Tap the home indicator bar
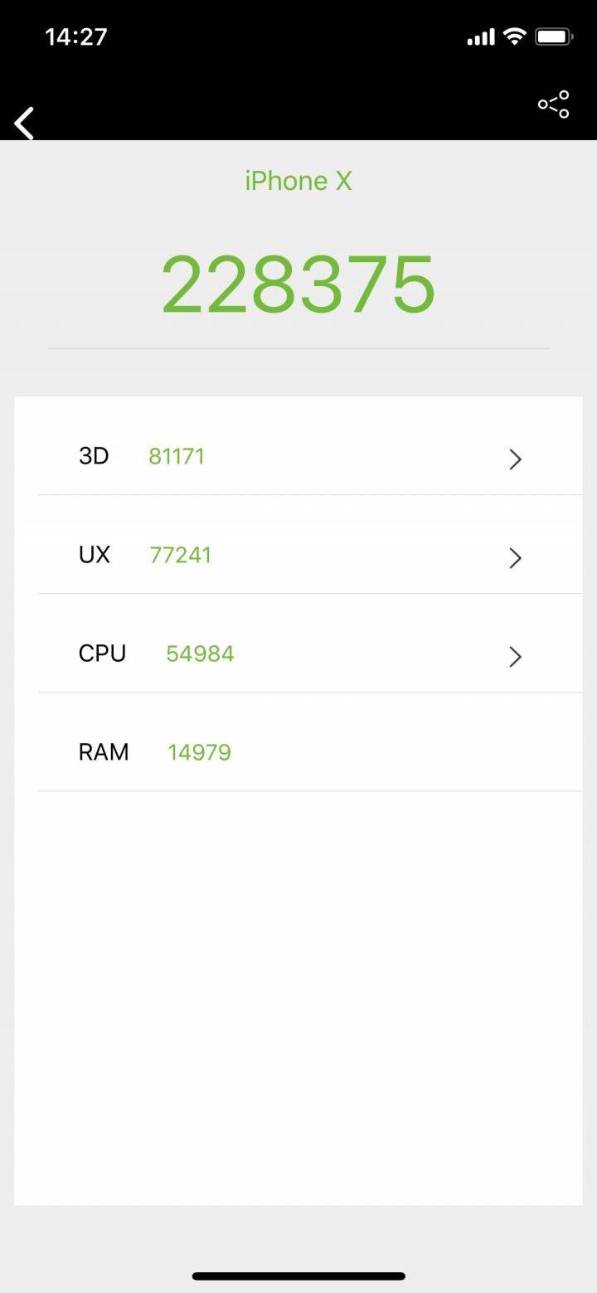Screen dimensions: 597x1293 point(298,1276)
